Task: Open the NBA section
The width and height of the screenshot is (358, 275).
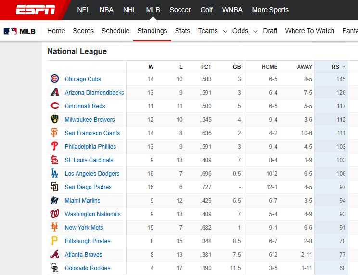Action: click(106, 10)
